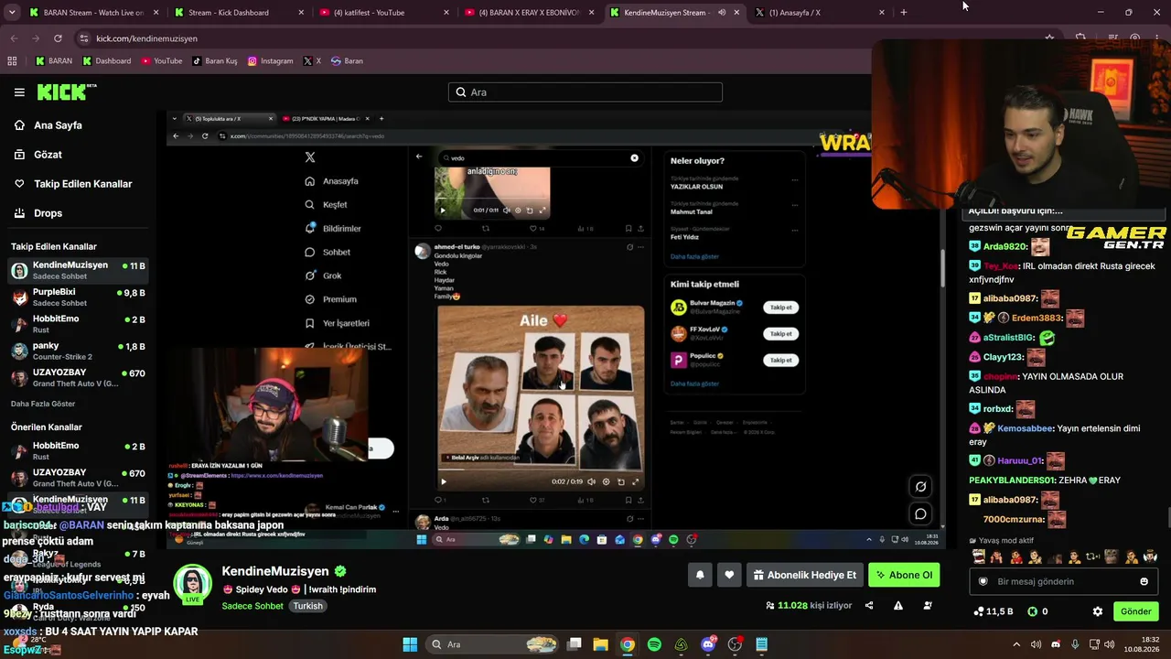Go back in the browser
This screenshot has width=1171, height=659.
pos(14,38)
